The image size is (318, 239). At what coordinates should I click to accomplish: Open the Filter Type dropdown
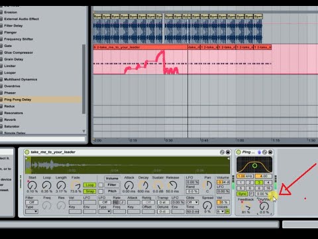32,212
